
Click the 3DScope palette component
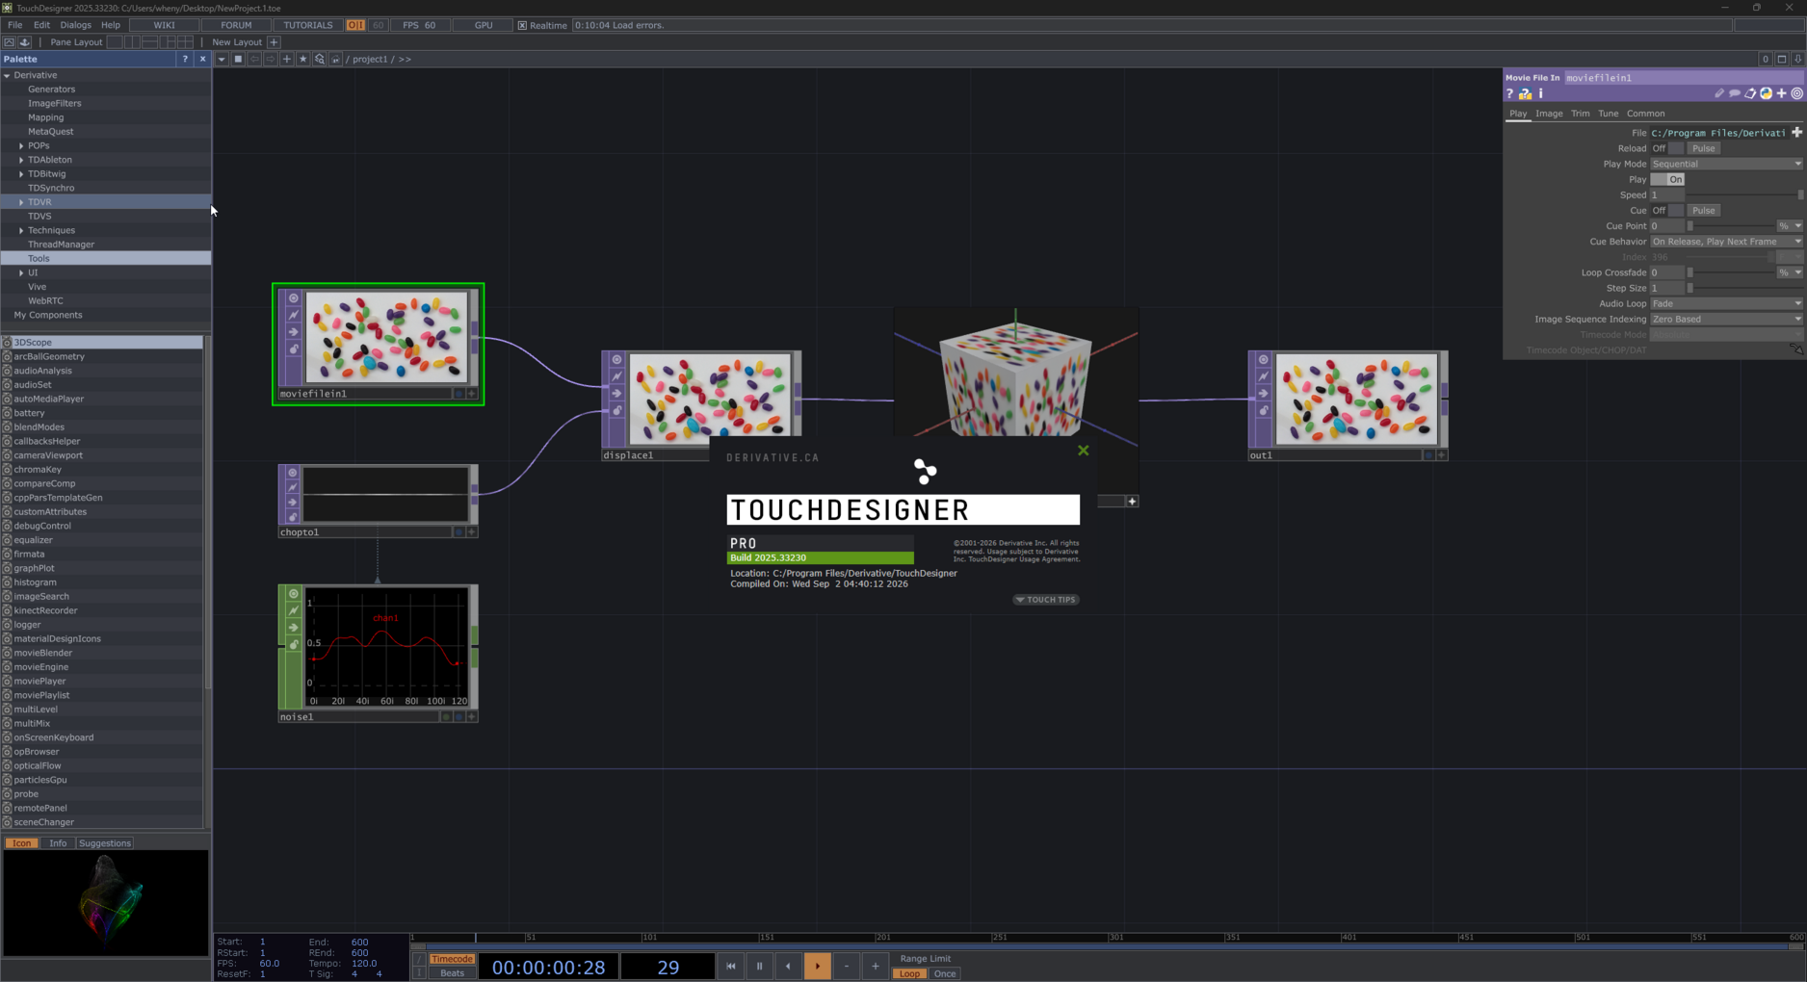tap(101, 342)
